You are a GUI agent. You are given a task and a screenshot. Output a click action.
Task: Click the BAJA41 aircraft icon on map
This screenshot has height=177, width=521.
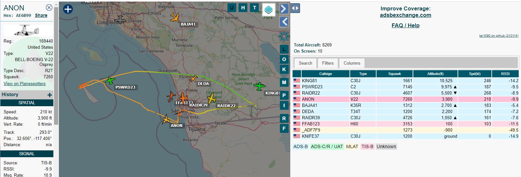click(x=175, y=17)
